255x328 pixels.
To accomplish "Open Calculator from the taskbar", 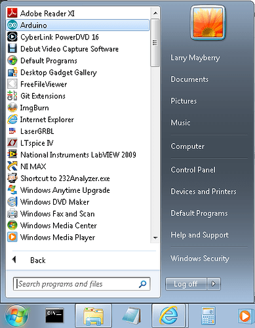I will (208, 316).
